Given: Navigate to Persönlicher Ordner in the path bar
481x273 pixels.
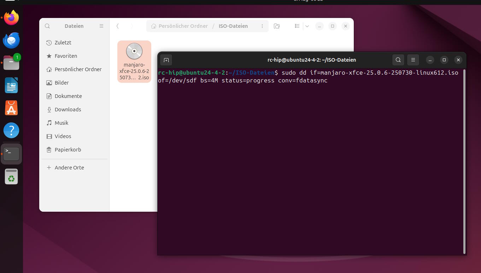Looking at the screenshot, I should [x=179, y=26].
